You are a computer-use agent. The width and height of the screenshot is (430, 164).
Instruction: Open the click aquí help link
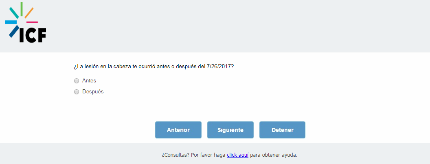point(237,155)
